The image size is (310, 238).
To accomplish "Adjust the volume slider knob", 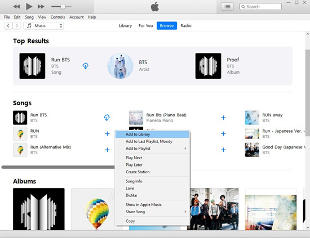I will point(63,7).
